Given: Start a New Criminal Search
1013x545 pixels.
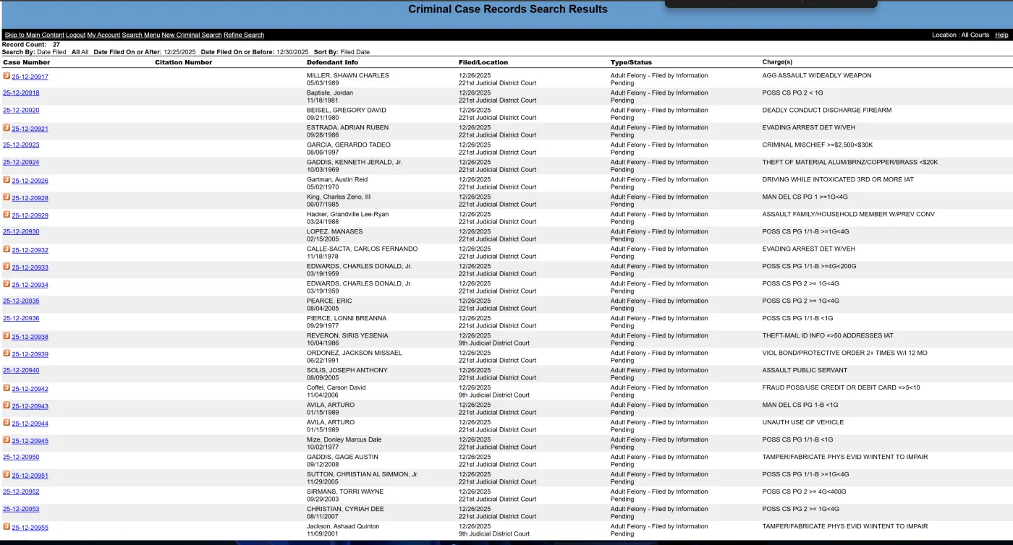Looking at the screenshot, I should [191, 35].
